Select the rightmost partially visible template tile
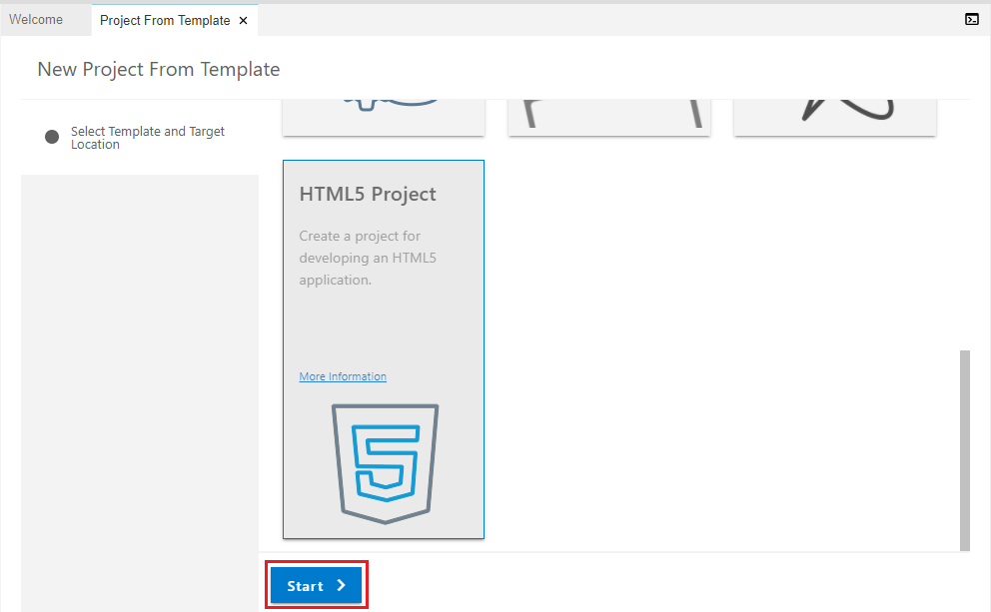Image resolution: width=991 pixels, height=612 pixels. point(834,117)
